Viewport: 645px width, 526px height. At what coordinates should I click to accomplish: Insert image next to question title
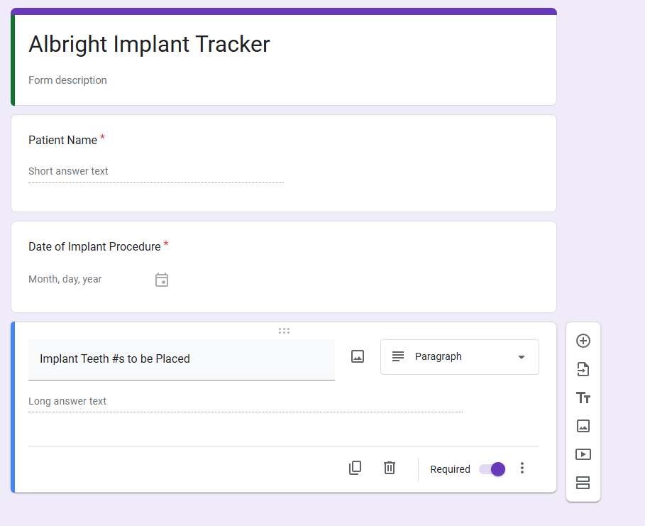(x=358, y=356)
